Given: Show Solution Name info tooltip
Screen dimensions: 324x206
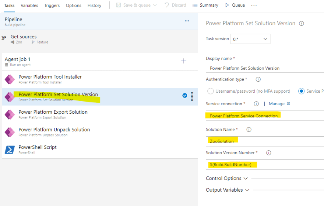Looking at the screenshot, I should [249, 130].
